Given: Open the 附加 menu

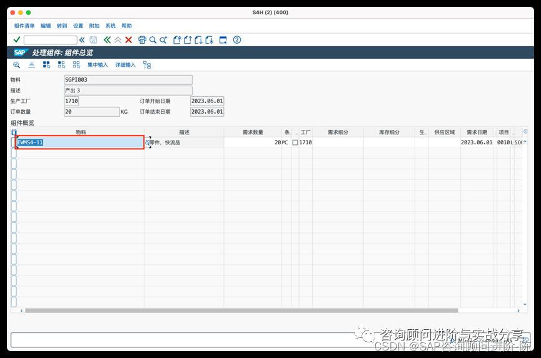Looking at the screenshot, I should [x=94, y=26].
